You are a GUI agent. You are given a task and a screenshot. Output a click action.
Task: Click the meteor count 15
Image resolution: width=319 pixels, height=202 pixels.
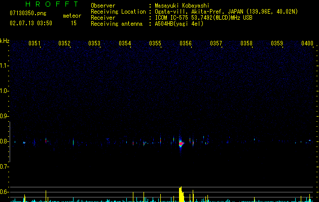[x=74, y=23]
